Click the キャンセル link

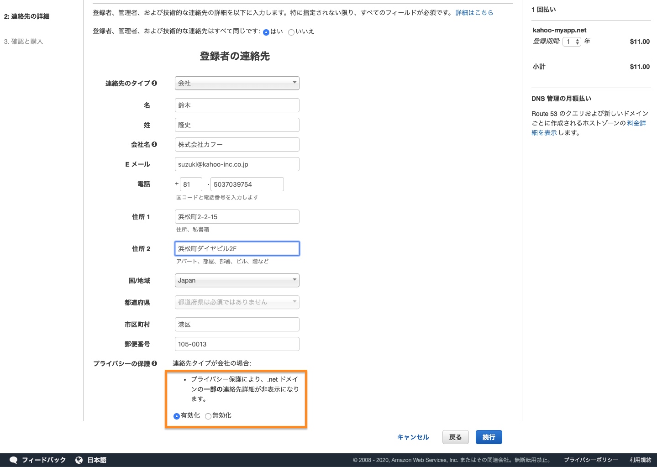tap(413, 437)
